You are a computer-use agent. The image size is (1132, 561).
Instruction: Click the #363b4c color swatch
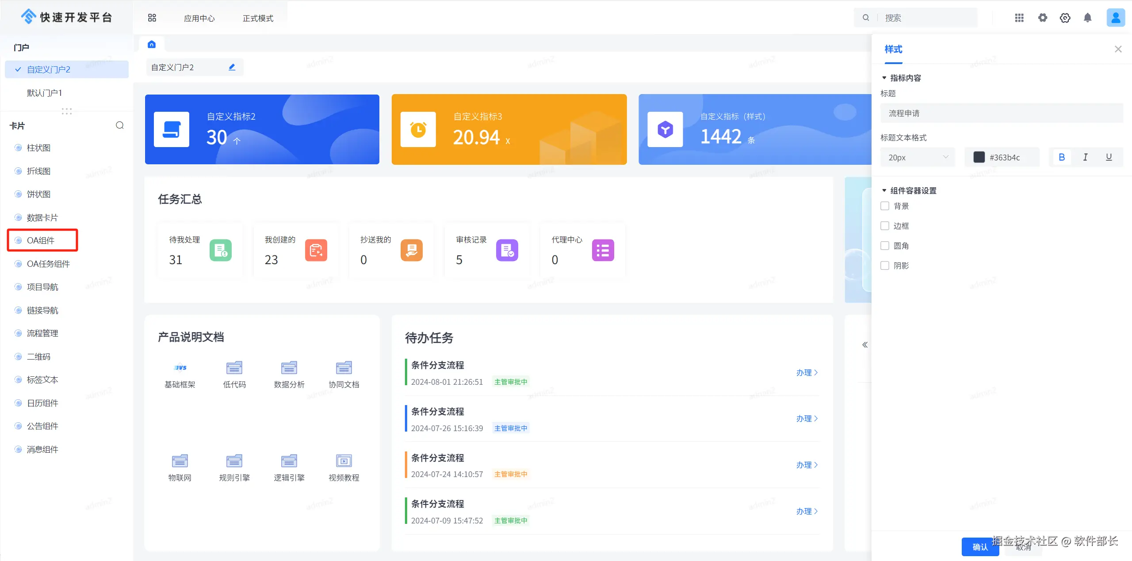point(979,157)
